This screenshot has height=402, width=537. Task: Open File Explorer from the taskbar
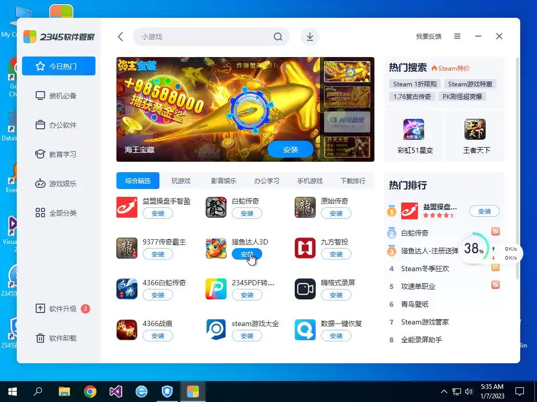pyautogui.click(x=64, y=392)
